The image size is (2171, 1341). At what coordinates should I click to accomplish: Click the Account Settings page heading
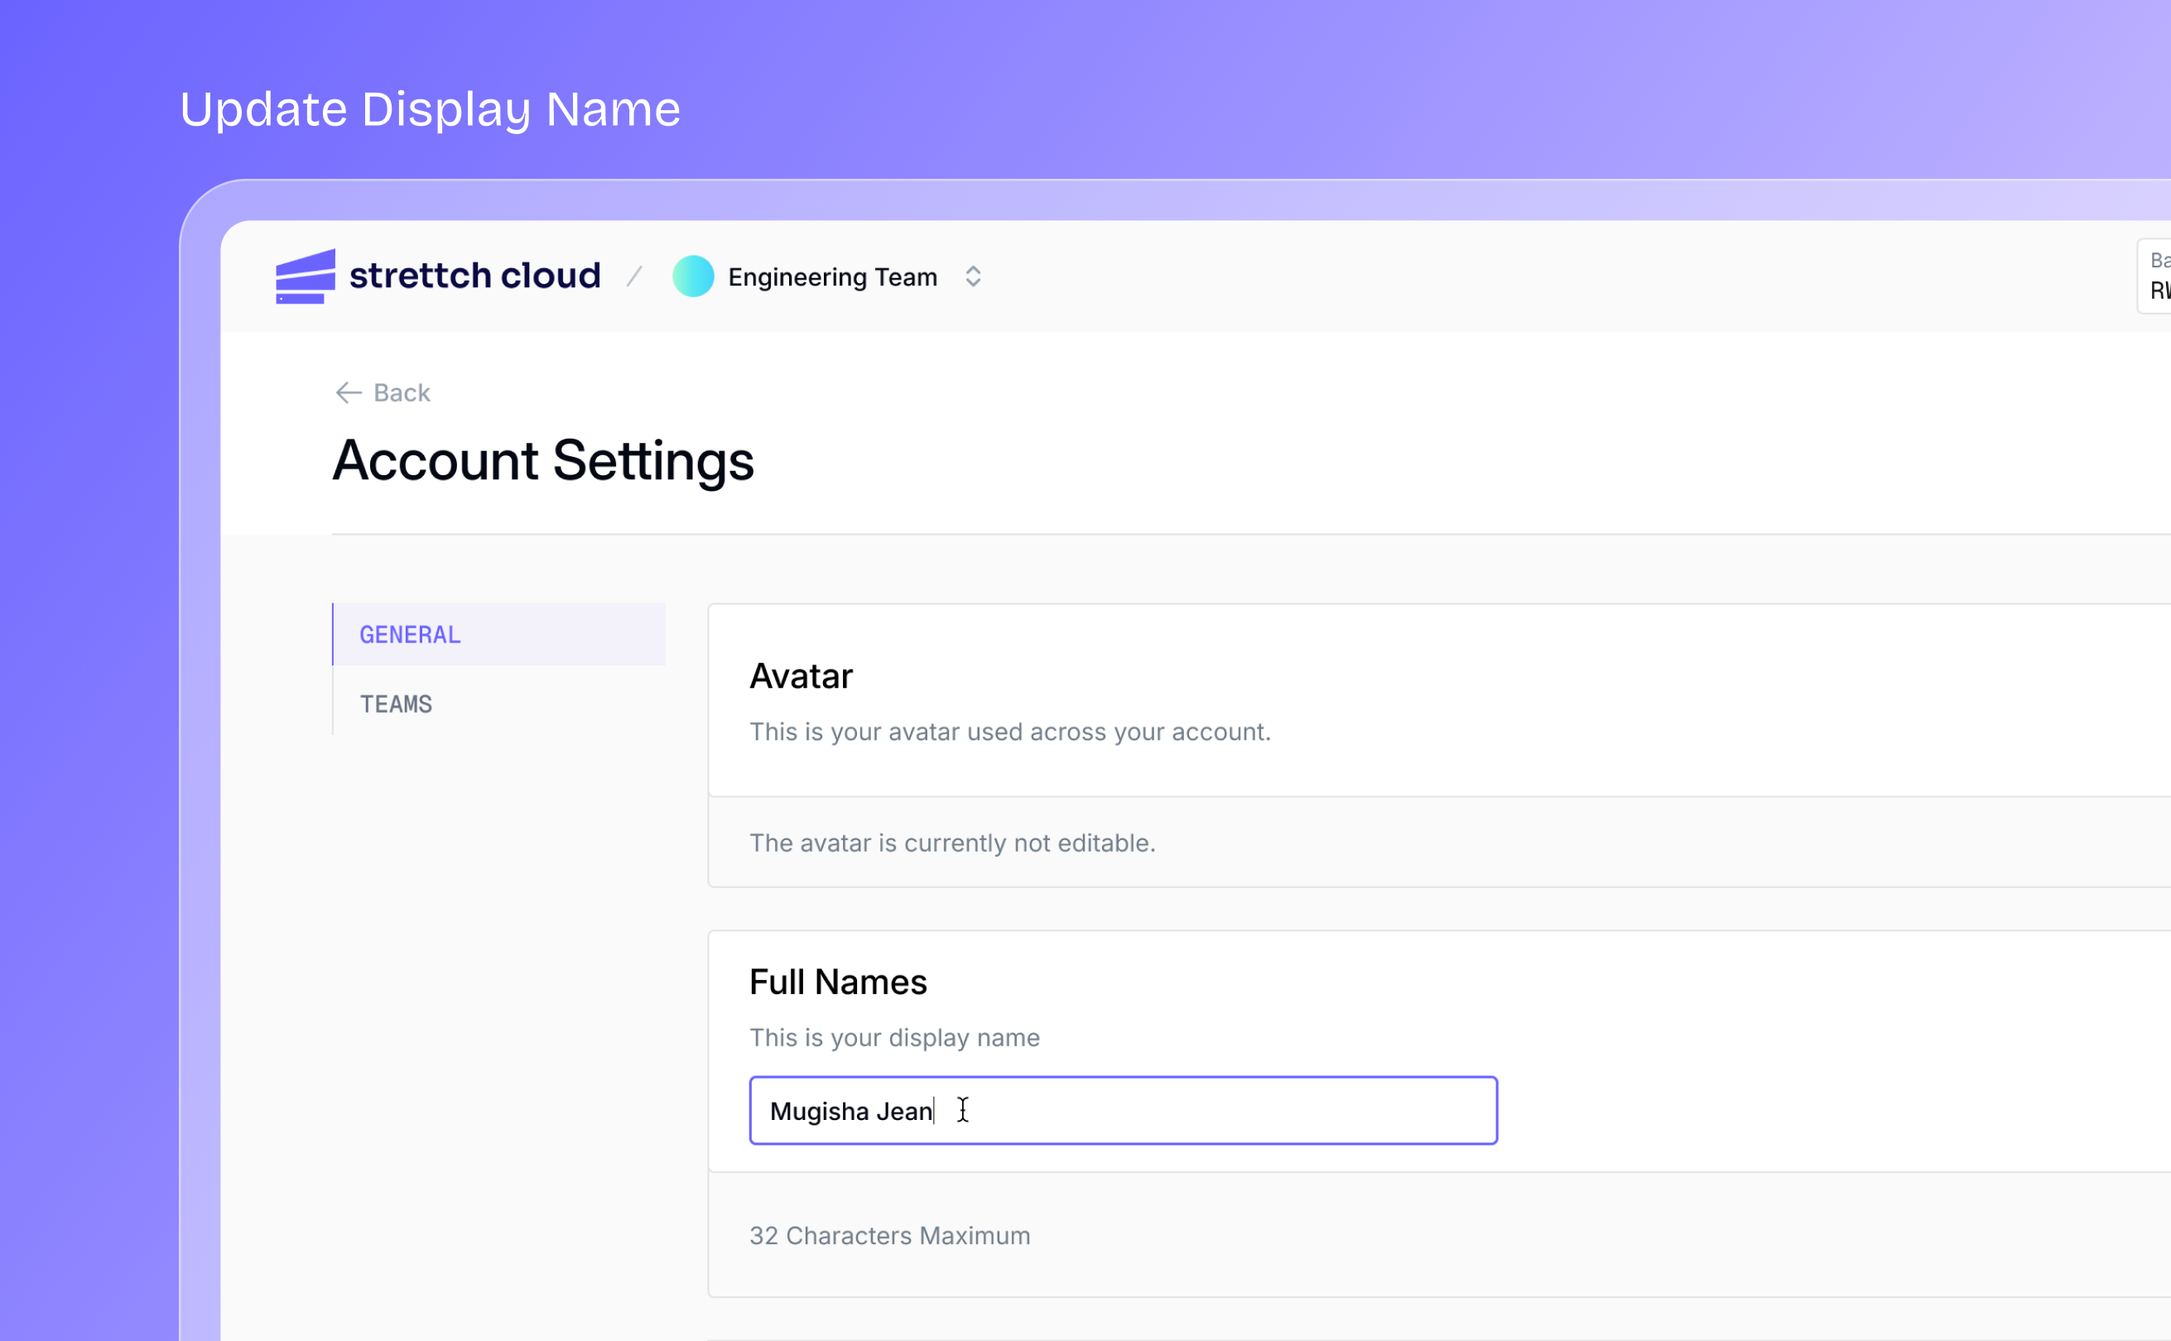click(543, 461)
